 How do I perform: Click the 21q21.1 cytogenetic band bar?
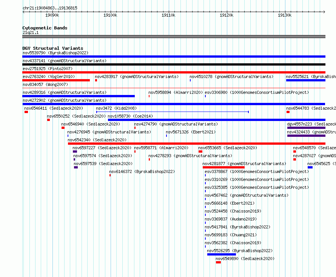(x=174, y=37)
